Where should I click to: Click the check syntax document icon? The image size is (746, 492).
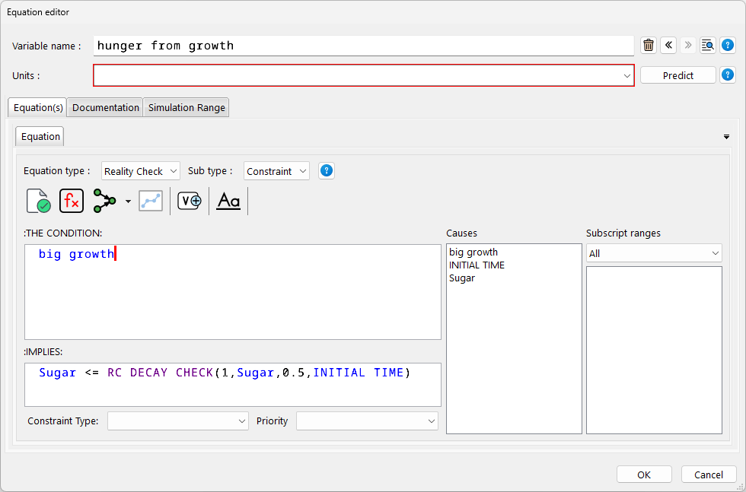38,201
